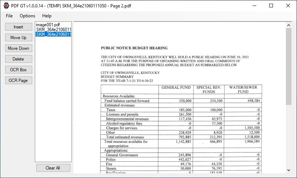Maximize the PDF GT window
Viewport: 297px width, 178px height.
(x=271, y=6)
